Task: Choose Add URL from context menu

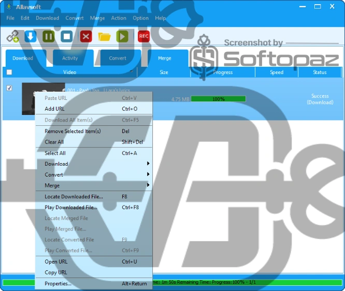Action: [x=94, y=109]
